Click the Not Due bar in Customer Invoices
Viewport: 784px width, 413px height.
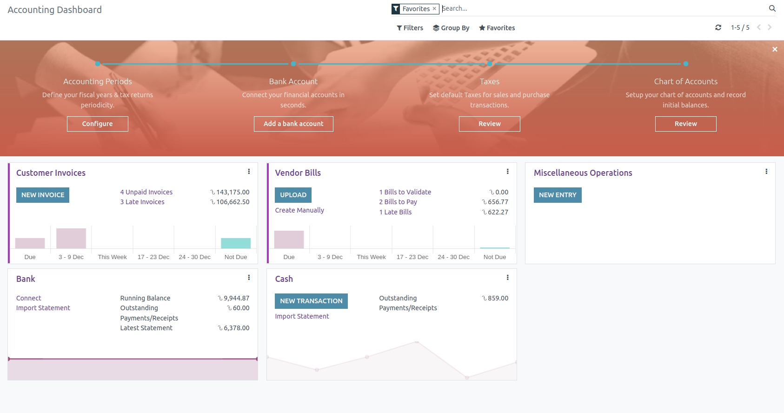[236, 243]
